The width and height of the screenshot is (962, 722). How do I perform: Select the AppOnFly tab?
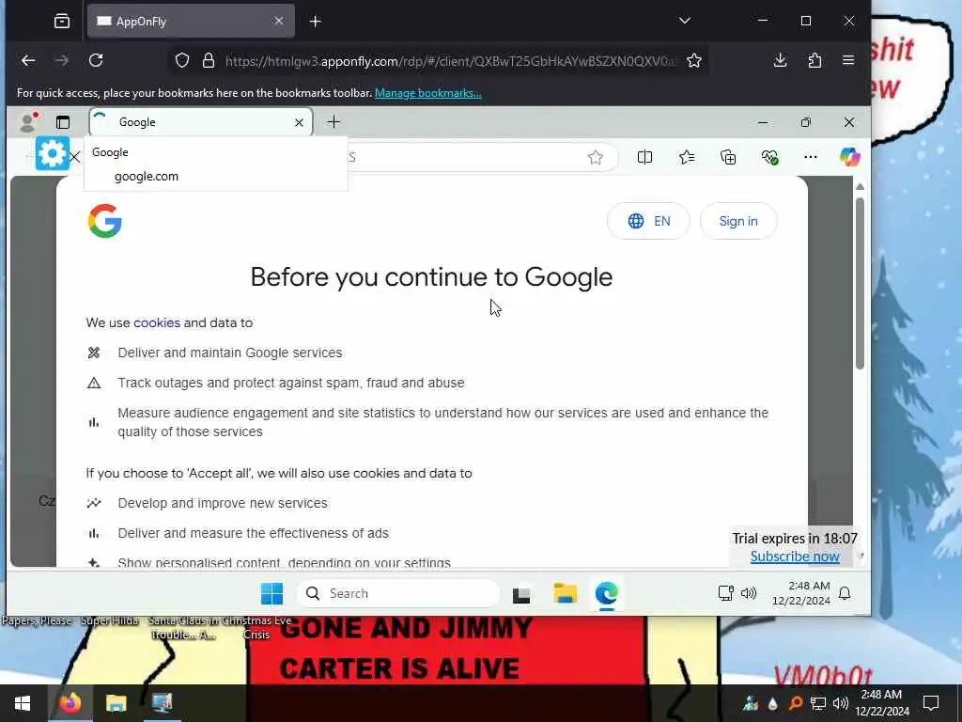coord(191,22)
